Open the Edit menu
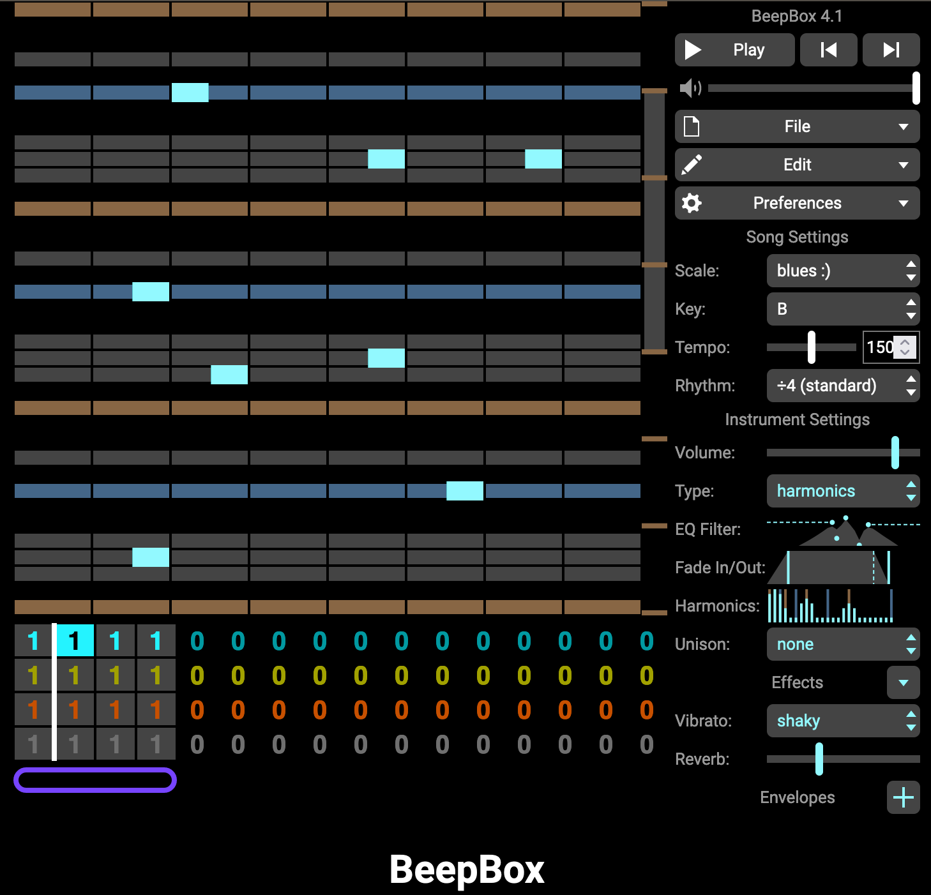Image resolution: width=931 pixels, height=895 pixels. pyautogui.click(x=797, y=165)
